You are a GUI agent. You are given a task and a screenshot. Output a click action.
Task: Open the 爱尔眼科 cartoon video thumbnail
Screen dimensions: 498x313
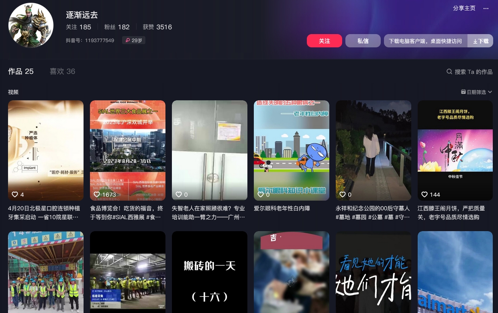pos(292,150)
